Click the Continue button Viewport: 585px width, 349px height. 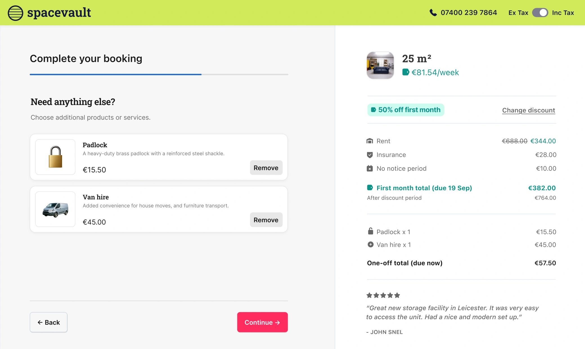[x=262, y=322]
